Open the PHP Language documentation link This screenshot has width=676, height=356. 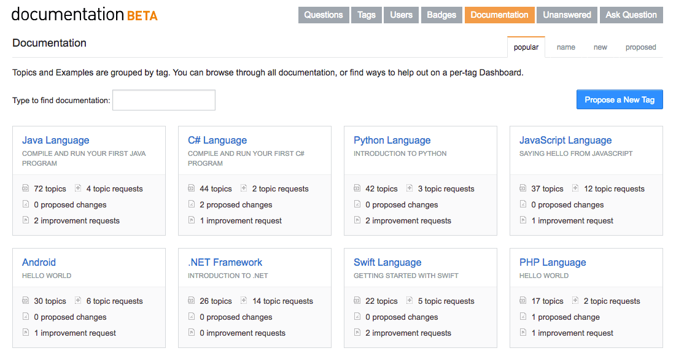tap(553, 262)
